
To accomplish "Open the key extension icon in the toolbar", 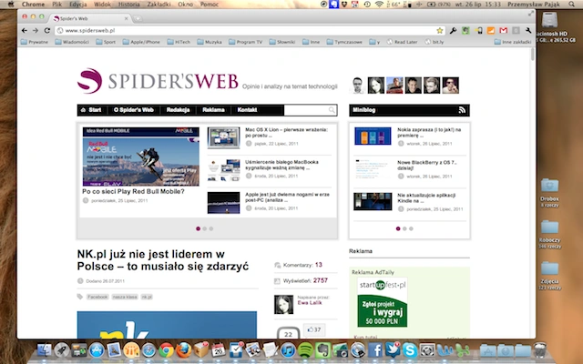I will coord(453,30).
